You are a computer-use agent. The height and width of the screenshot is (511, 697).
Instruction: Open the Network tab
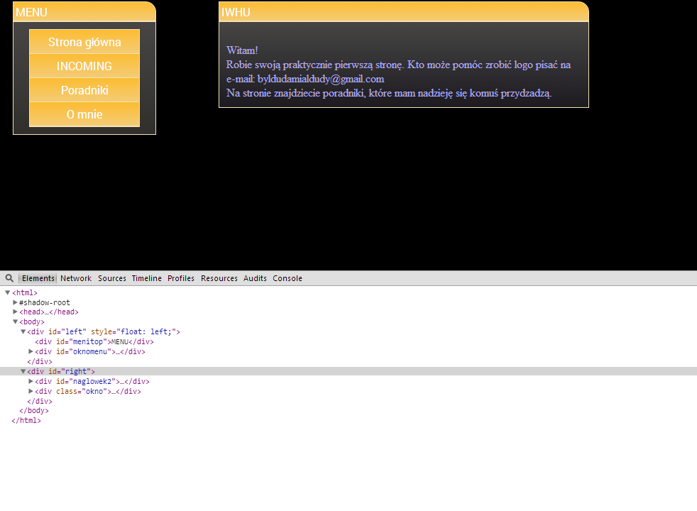click(76, 278)
